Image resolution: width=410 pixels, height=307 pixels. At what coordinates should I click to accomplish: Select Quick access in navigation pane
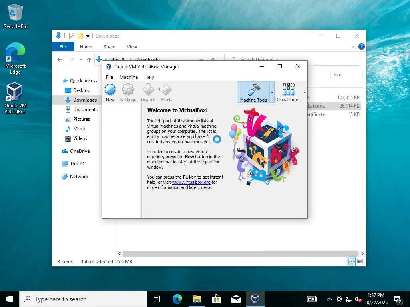pos(80,81)
